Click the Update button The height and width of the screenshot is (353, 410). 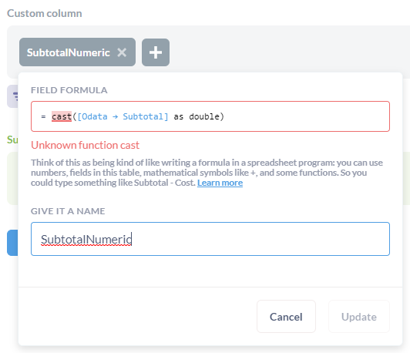(x=359, y=317)
